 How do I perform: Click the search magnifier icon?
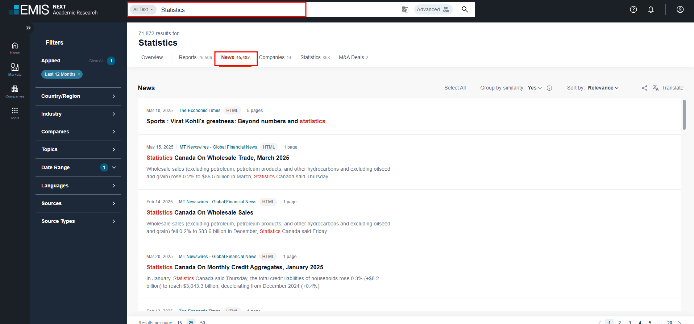[x=465, y=9]
